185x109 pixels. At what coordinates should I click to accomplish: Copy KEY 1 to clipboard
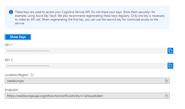170,51
